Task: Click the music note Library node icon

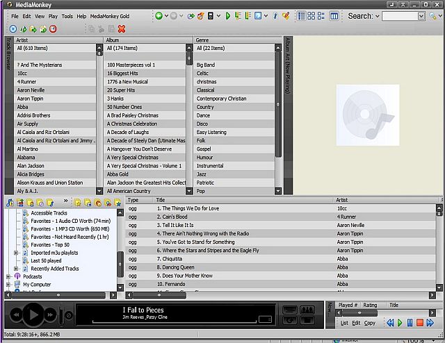Action: click(x=10, y=203)
